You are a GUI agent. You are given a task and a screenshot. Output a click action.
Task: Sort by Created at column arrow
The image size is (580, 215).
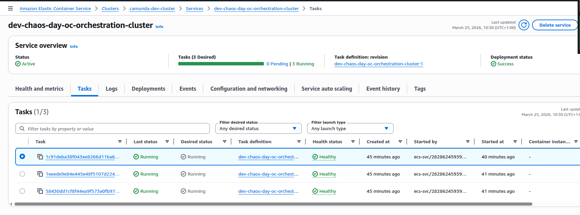tap(400, 142)
